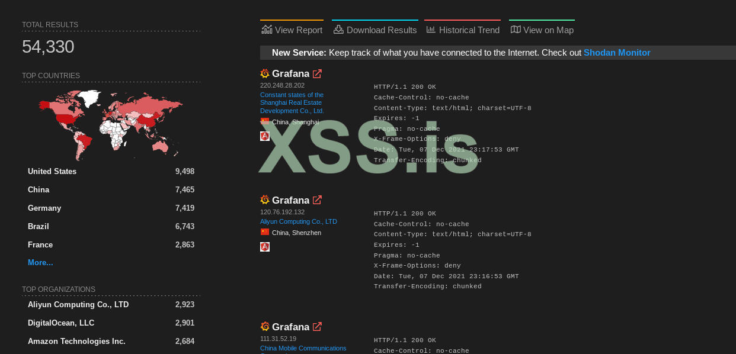
Task: Click the Date line ending 23:16:53 GMT
Action: point(446,276)
